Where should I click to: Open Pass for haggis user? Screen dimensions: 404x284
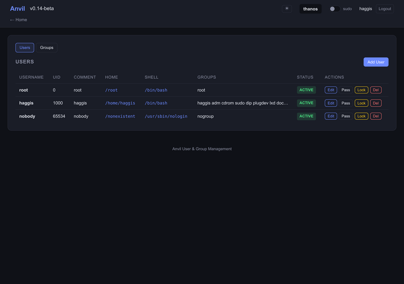346,103
